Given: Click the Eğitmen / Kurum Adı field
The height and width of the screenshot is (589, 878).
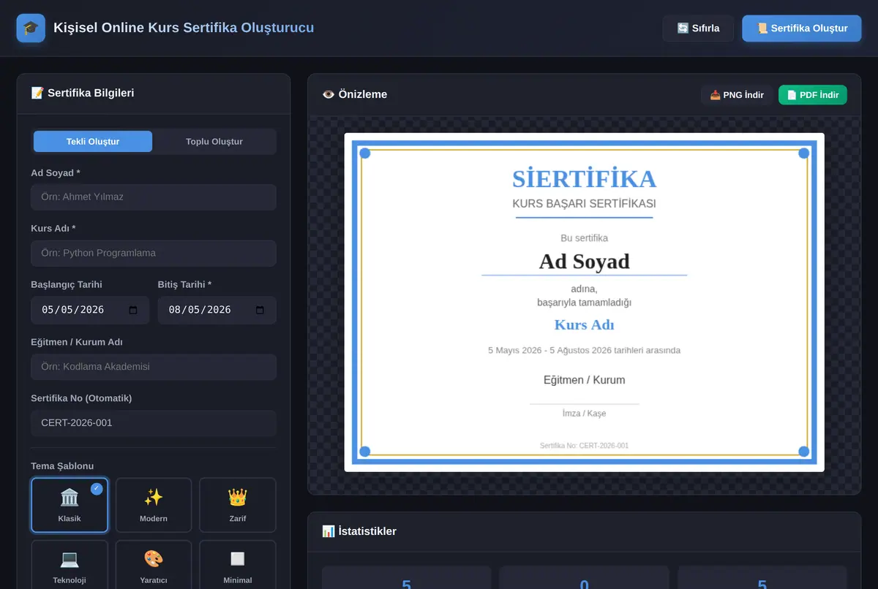Looking at the screenshot, I should (154, 367).
